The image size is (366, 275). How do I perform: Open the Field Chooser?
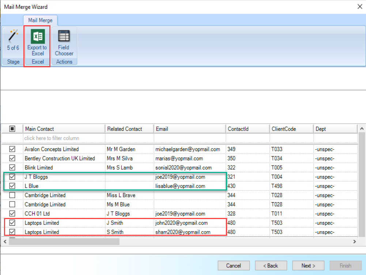pyautogui.click(x=64, y=43)
